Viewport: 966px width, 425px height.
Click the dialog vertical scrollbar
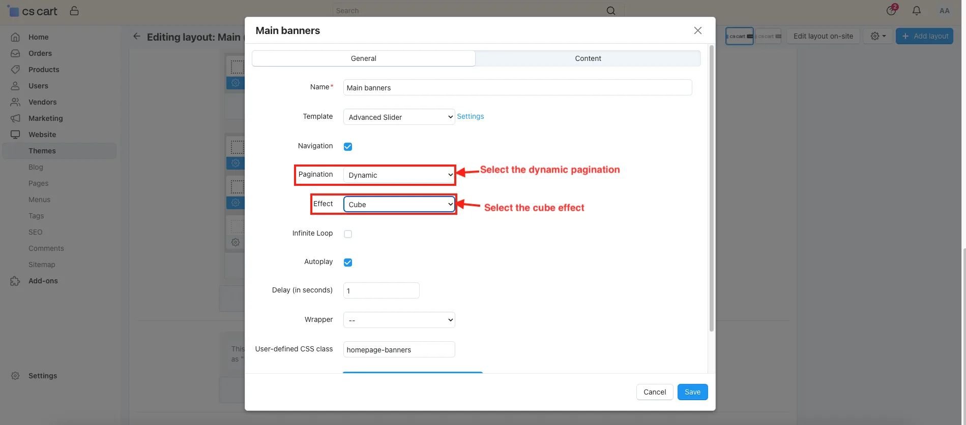712,188
